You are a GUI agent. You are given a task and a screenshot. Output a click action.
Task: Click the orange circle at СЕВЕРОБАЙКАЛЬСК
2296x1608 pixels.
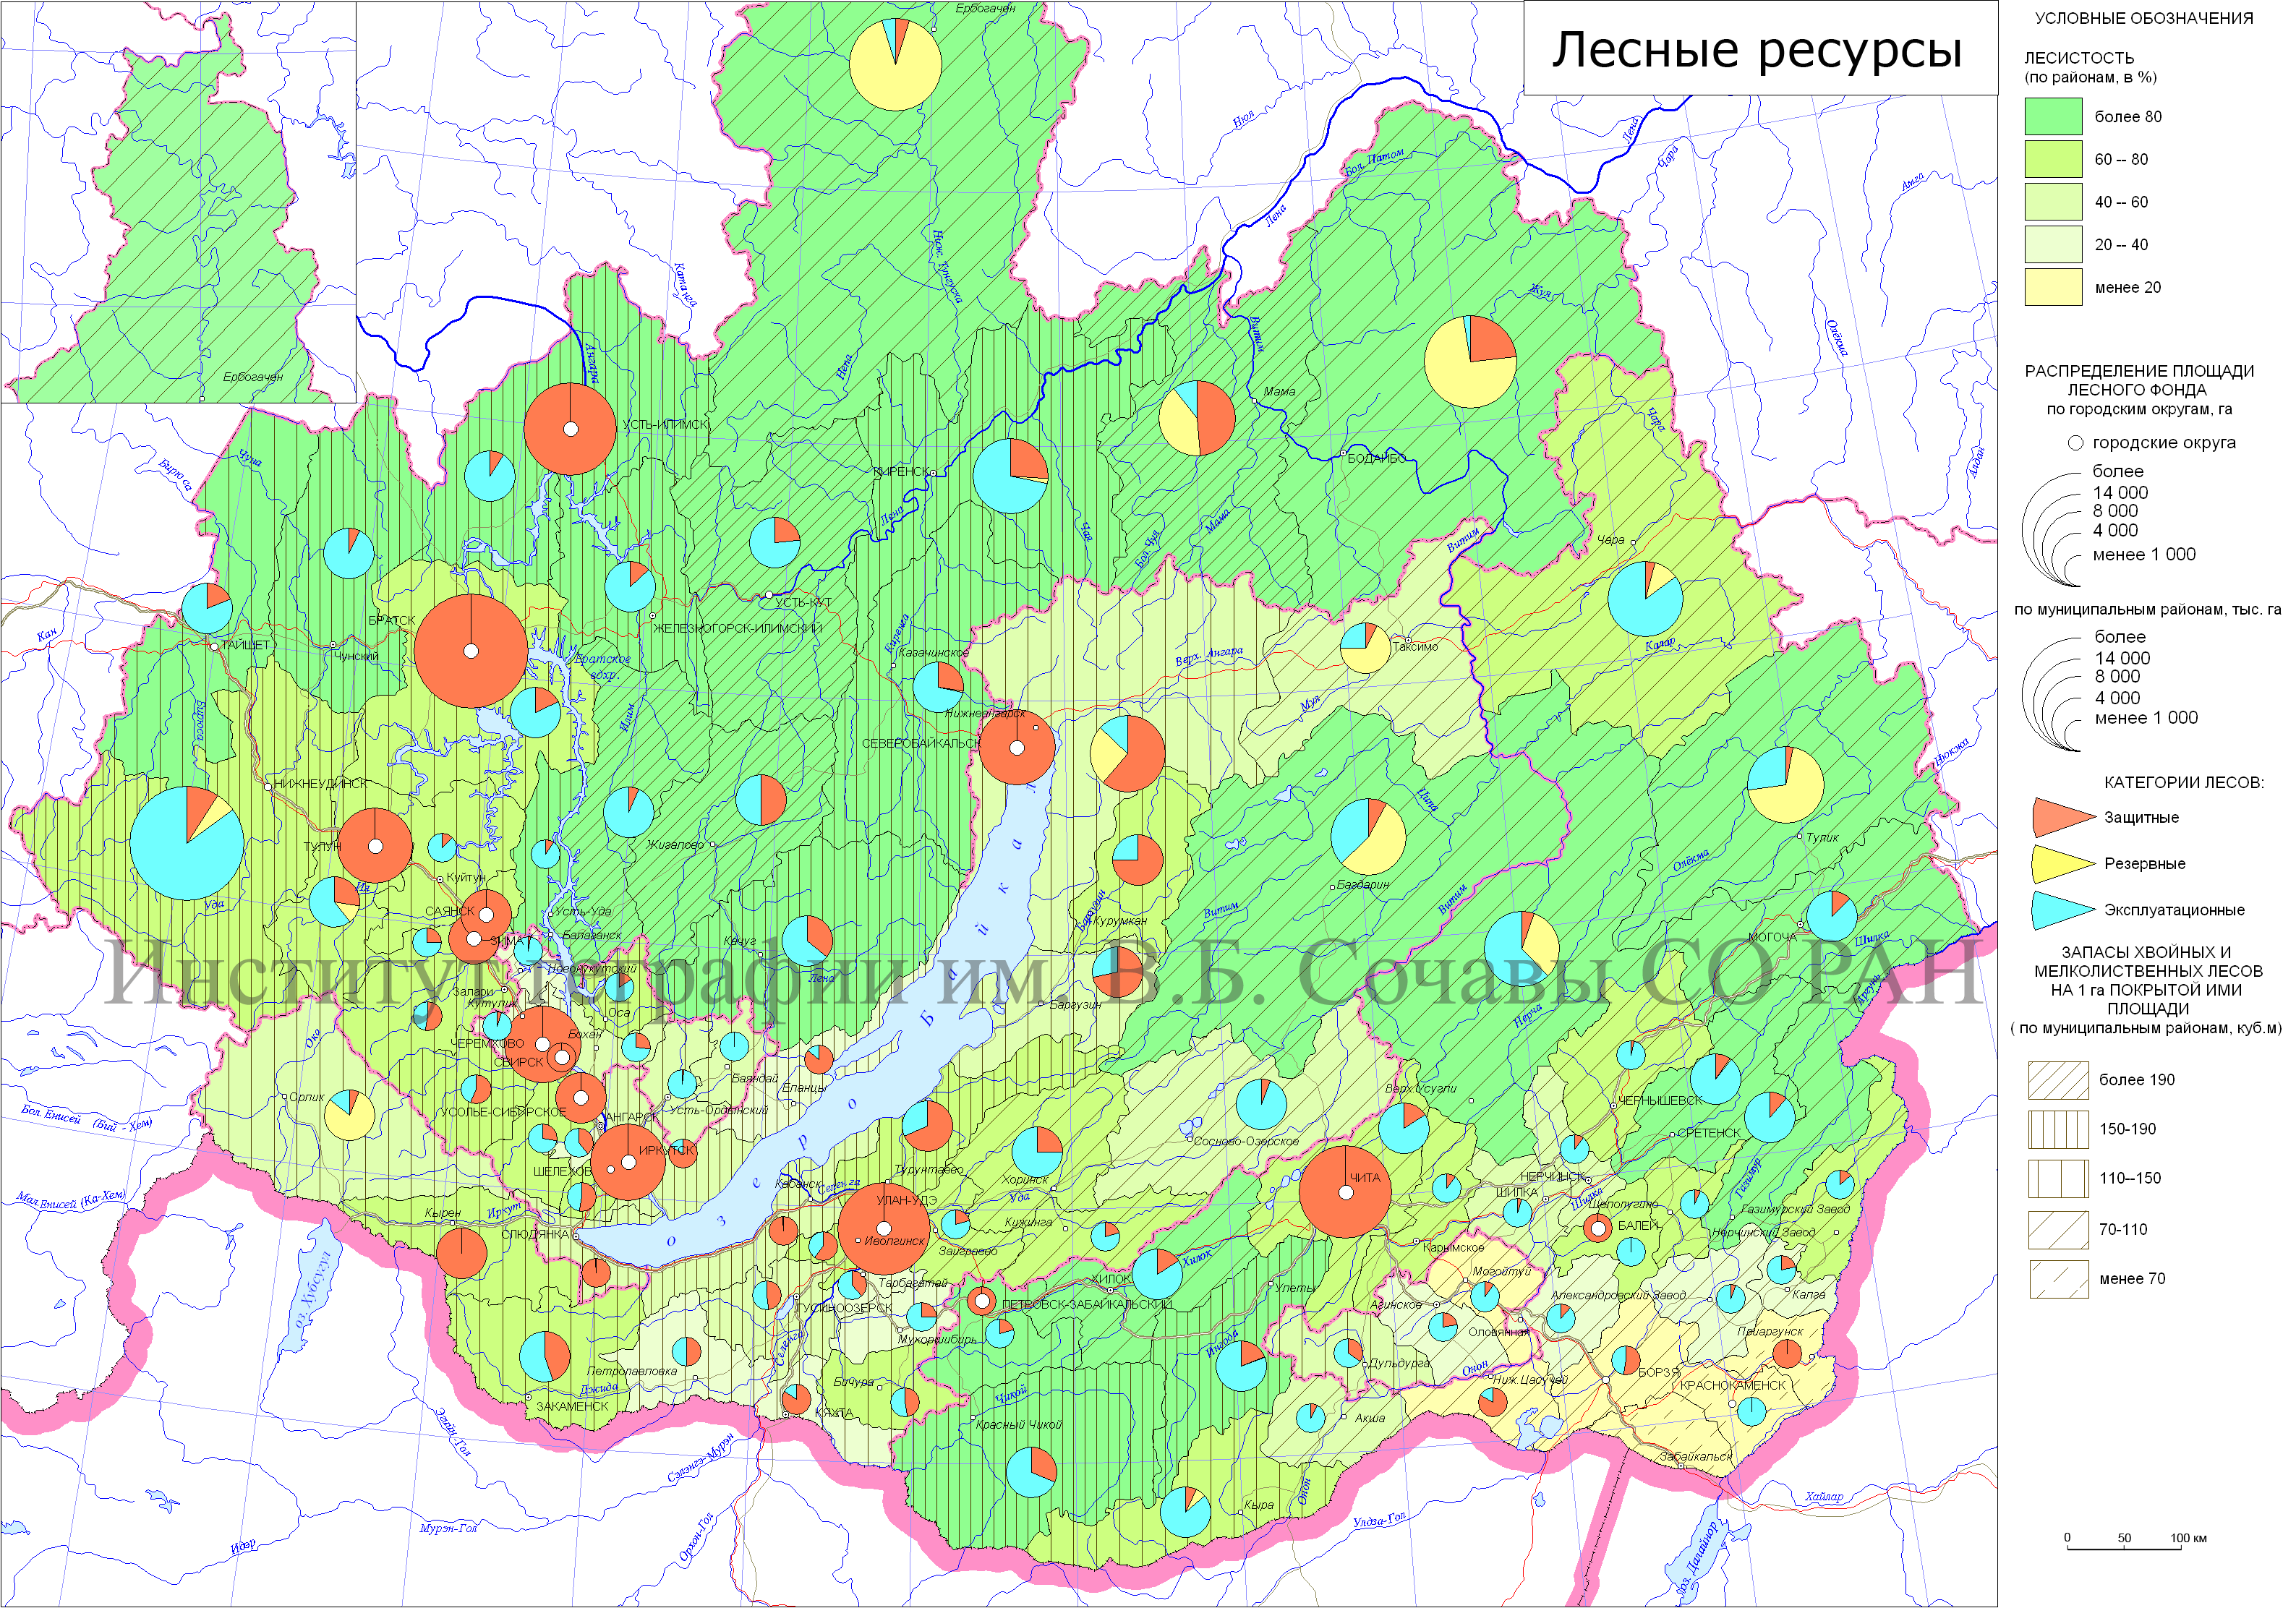pyautogui.click(x=1017, y=747)
